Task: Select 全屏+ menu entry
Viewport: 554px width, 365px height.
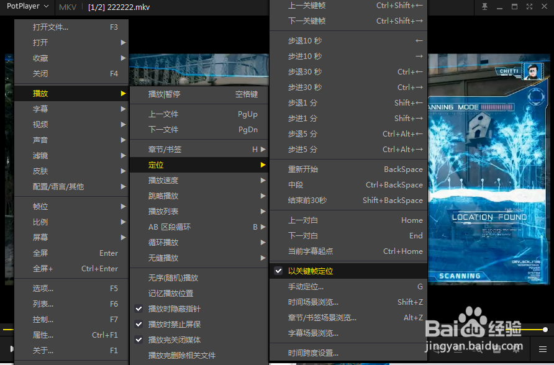Action: pos(71,269)
